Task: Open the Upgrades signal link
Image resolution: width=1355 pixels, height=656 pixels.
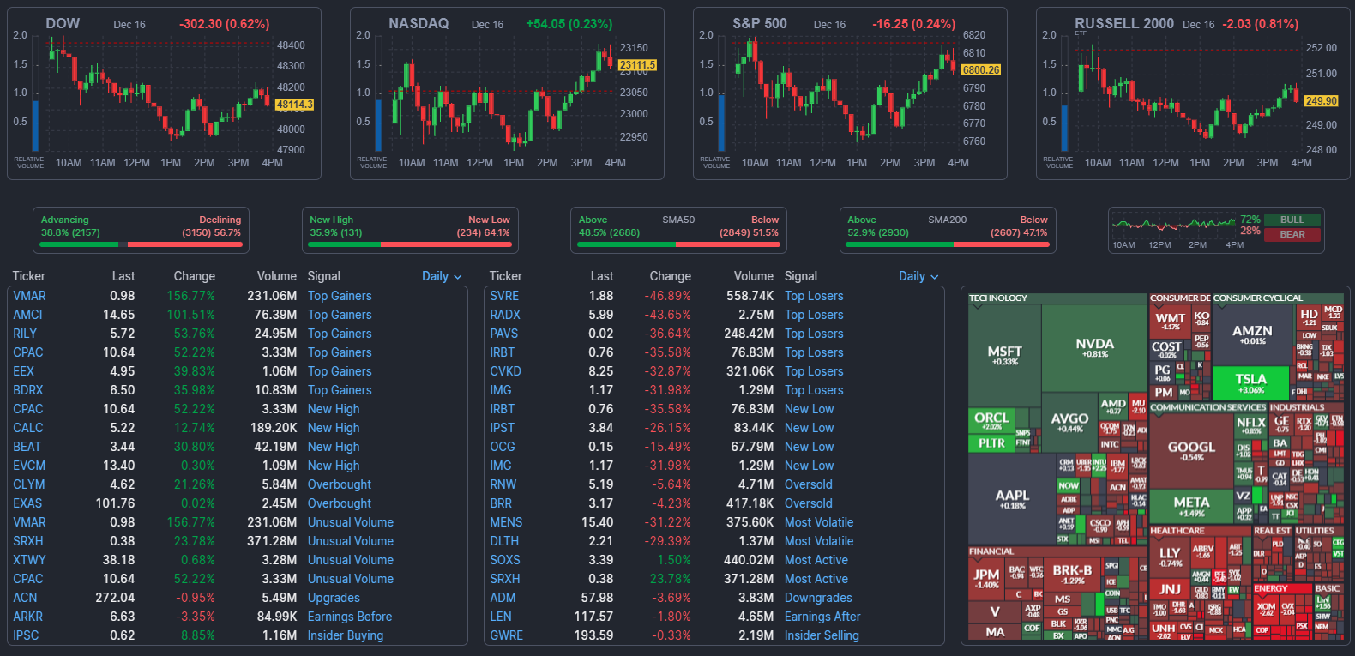Action: pyautogui.click(x=334, y=598)
